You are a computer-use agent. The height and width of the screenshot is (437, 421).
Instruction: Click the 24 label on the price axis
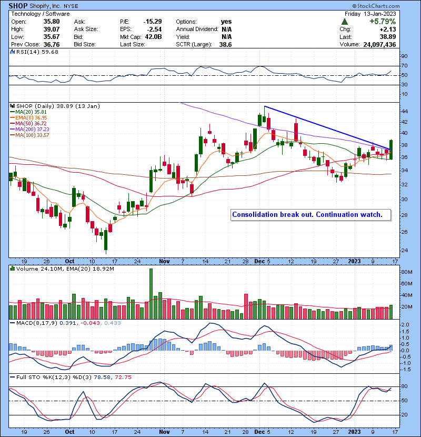click(x=404, y=250)
